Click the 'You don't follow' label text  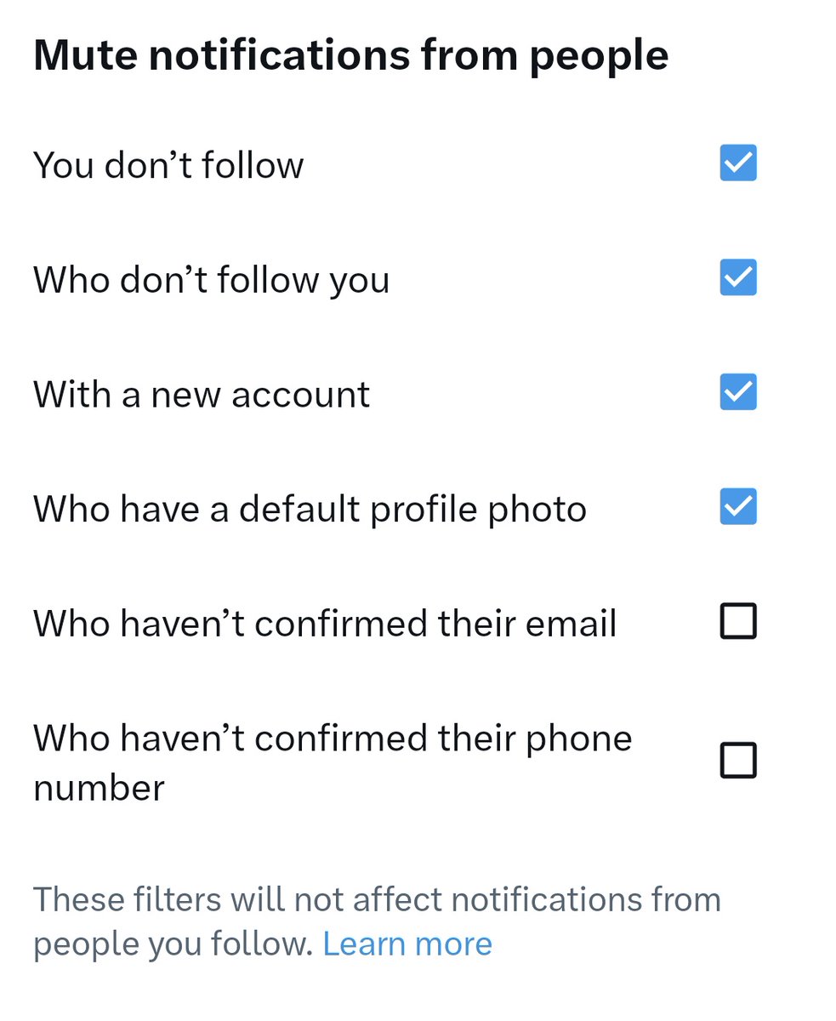point(168,164)
